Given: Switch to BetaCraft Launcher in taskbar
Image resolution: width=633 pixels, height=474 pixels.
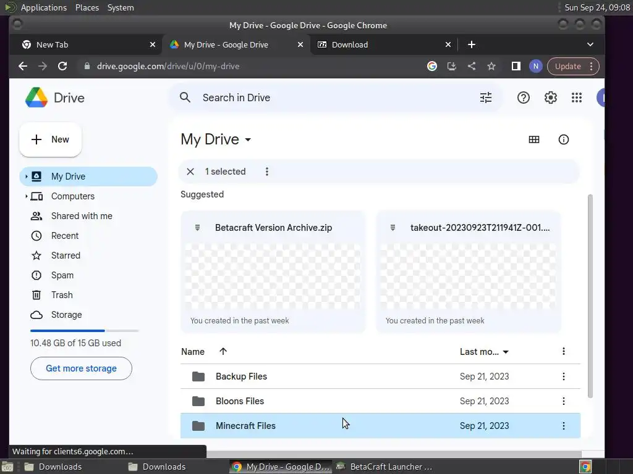Looking at the screenshot, I should [x=384, y=467].
